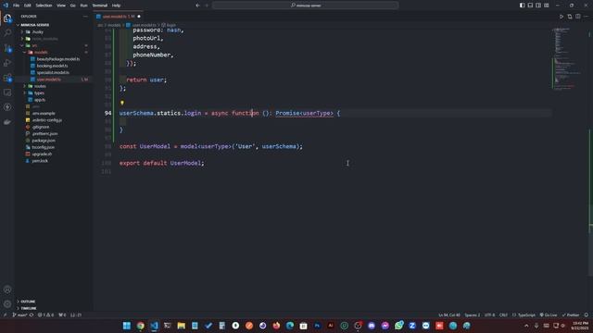Open the Source Control view
Image resolution: width=593 pixels, height=333 pixels.
7,47
